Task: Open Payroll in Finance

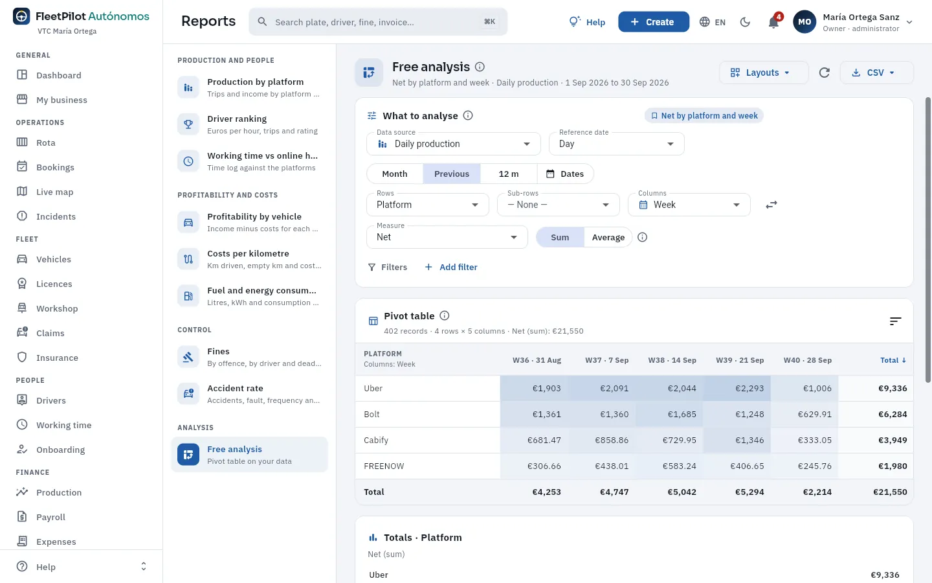Action: click(50, 517)
